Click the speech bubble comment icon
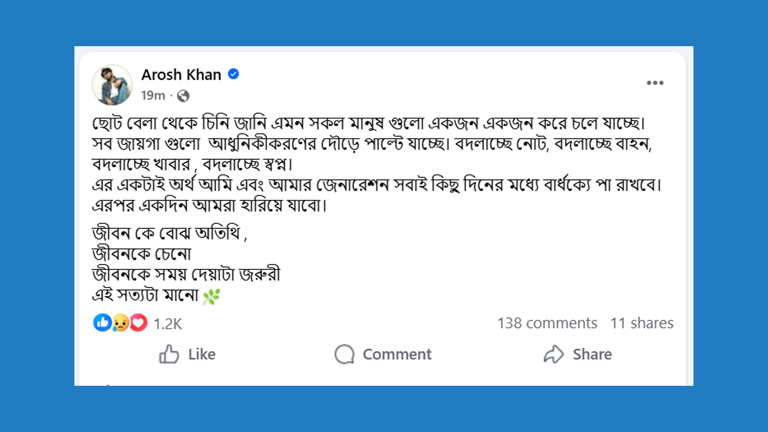The height and width of the screenshot is (432, 768). (344, 355)
